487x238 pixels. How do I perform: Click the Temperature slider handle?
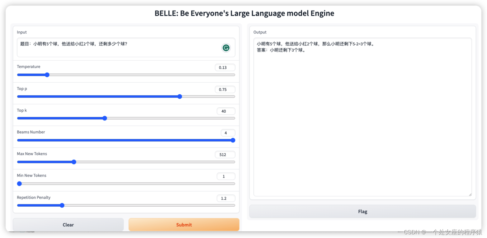pyautogui.click(x=47, y=75)
